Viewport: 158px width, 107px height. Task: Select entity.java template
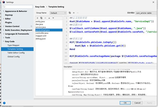pos(40,22)
